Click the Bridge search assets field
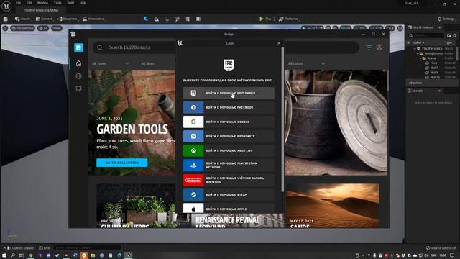 (x=226, y=47)
